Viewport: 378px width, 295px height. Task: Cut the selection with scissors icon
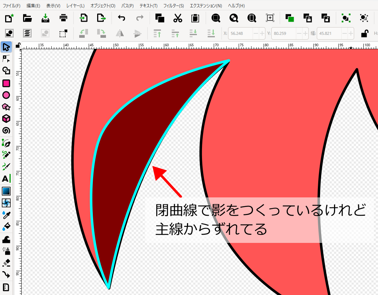pos(178,18)
